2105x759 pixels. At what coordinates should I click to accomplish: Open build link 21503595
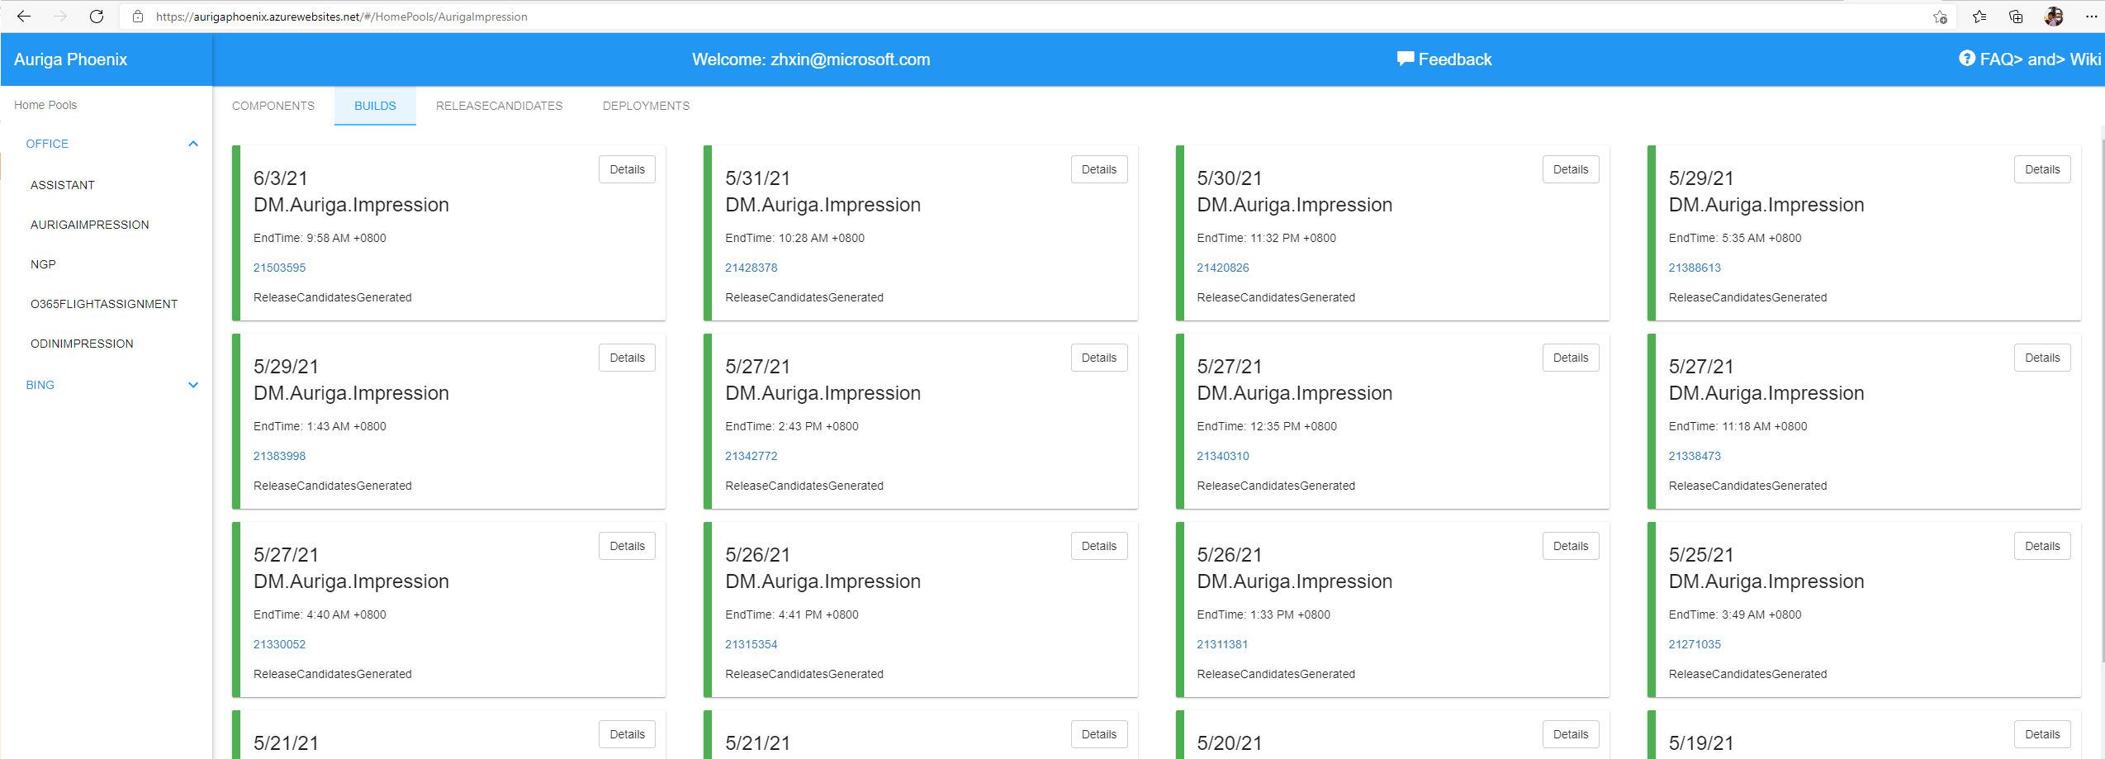point(279,268)
